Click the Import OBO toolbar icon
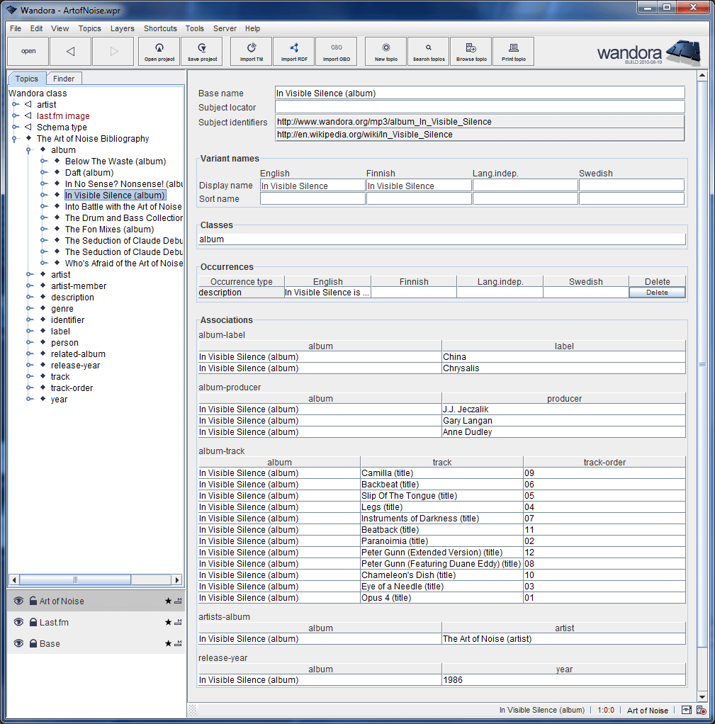Viewport: 715px width, 724px height. click(x=336, y=51)
